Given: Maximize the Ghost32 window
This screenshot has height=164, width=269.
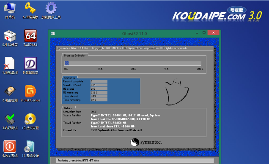Looking at the screenshot, I should (204, 32).
